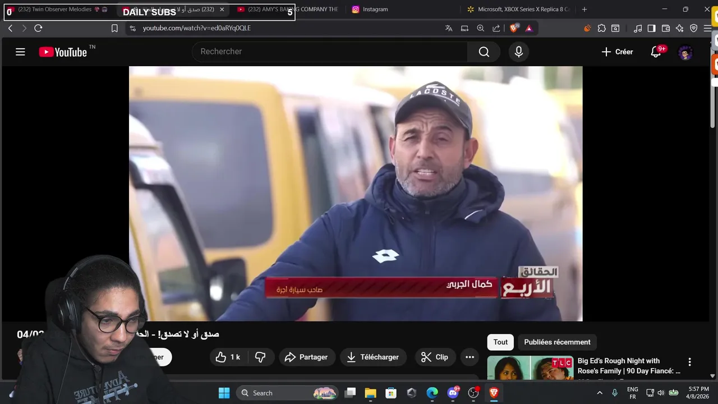Dislike the video with thumbs down

260,357
